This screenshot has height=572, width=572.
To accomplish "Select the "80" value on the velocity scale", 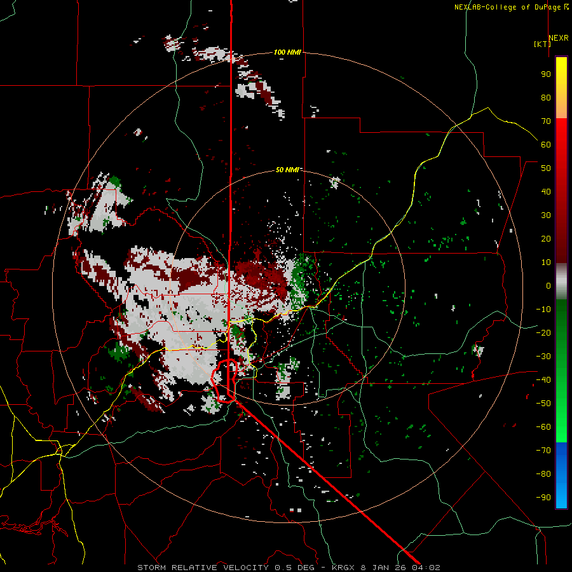I will (546, 98).
